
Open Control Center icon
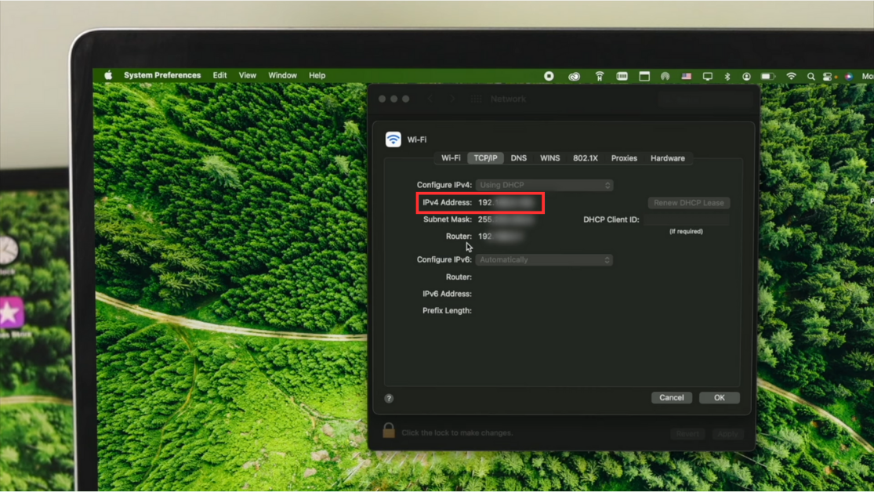click(827, 77)
